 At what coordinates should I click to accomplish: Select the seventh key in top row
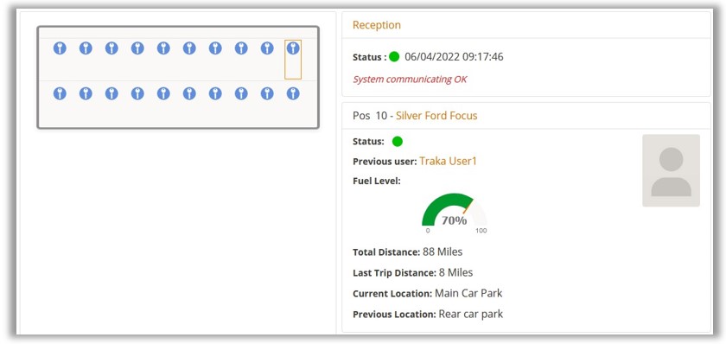pos(215,48)
